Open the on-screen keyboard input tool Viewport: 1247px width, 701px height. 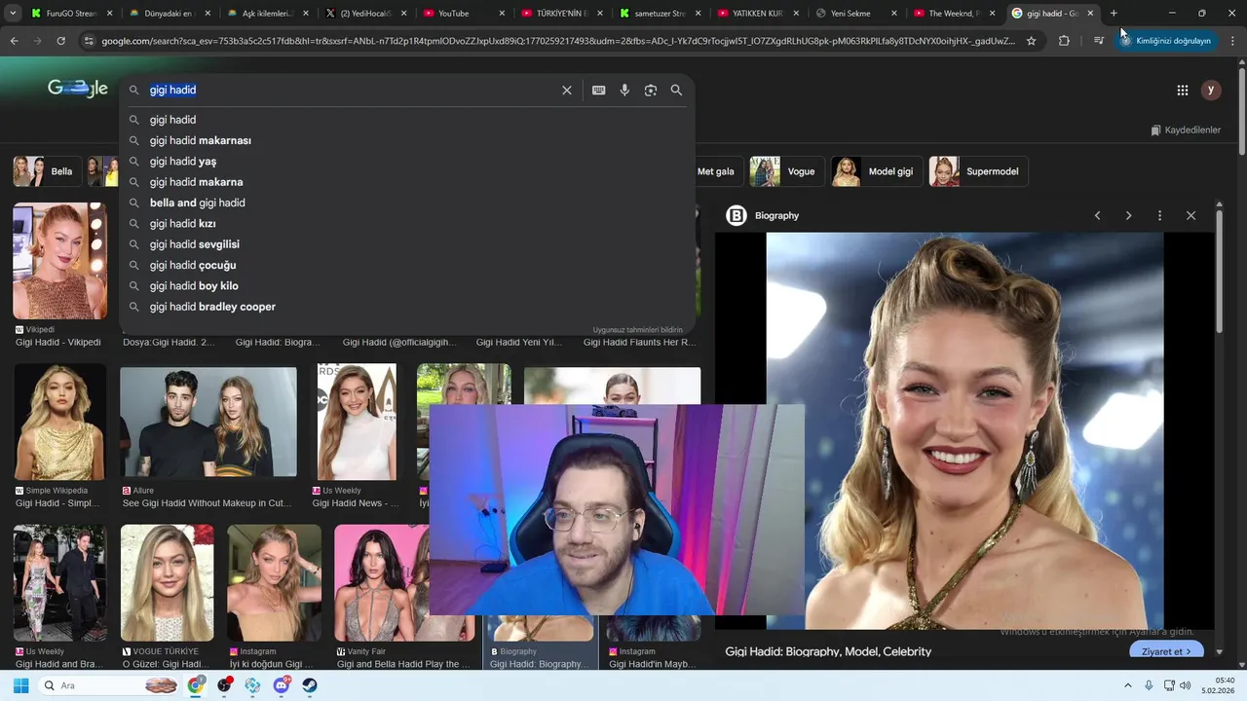point(598,90)
